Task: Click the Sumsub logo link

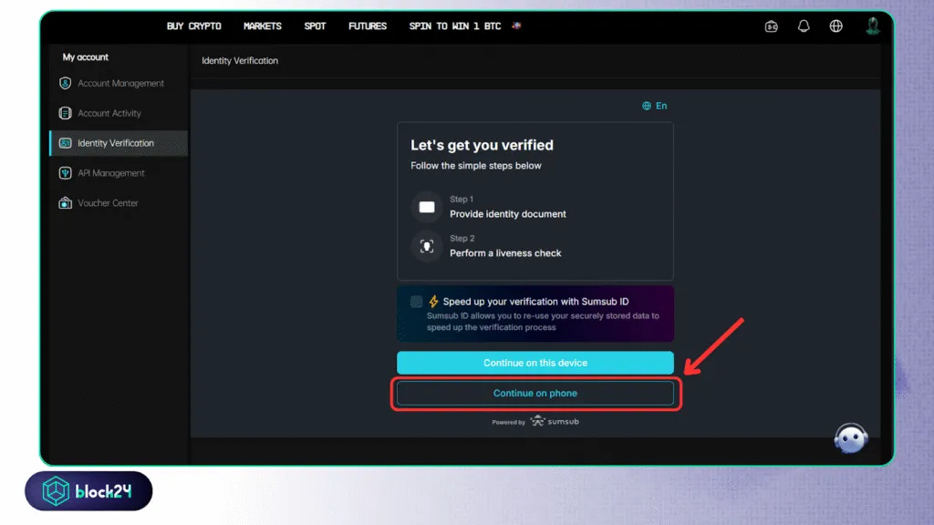Action: [x=555, y=422]
